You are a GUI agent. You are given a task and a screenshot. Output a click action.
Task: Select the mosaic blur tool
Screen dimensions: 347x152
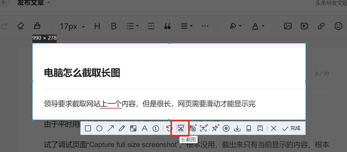coord(133,129)
